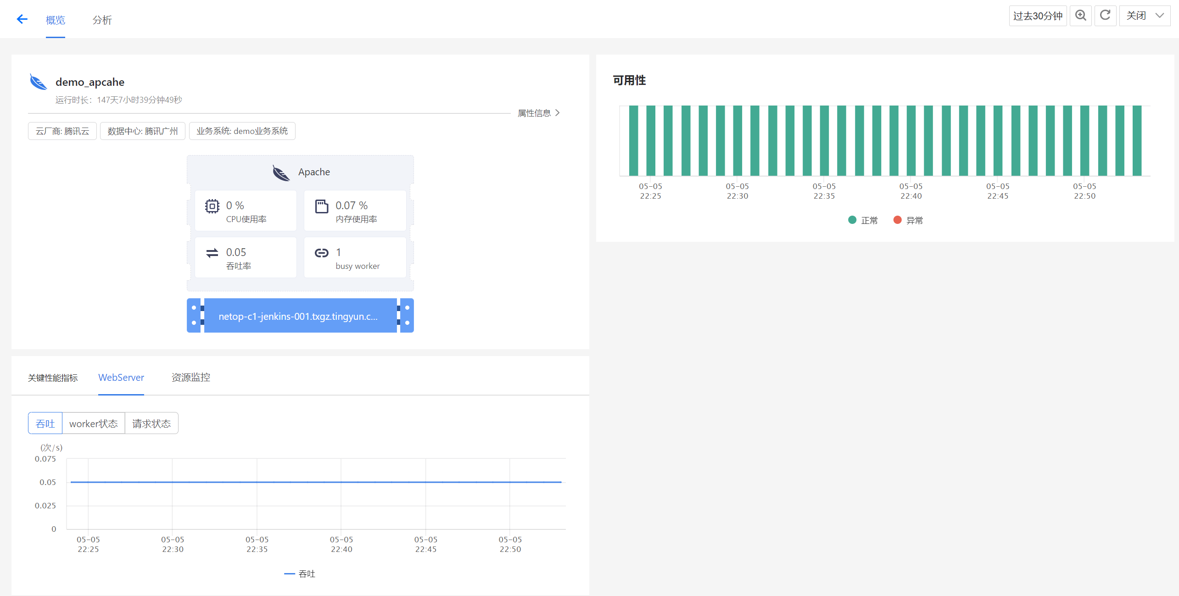1179x596 pixels.
Task: Switch to the 概览 tab
Action: point(56,20)
